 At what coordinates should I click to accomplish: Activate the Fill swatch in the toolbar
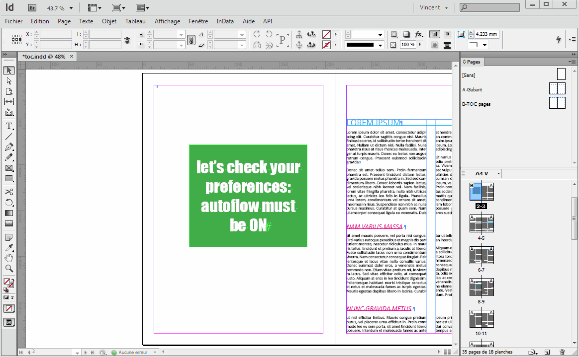tap(6, 281)
